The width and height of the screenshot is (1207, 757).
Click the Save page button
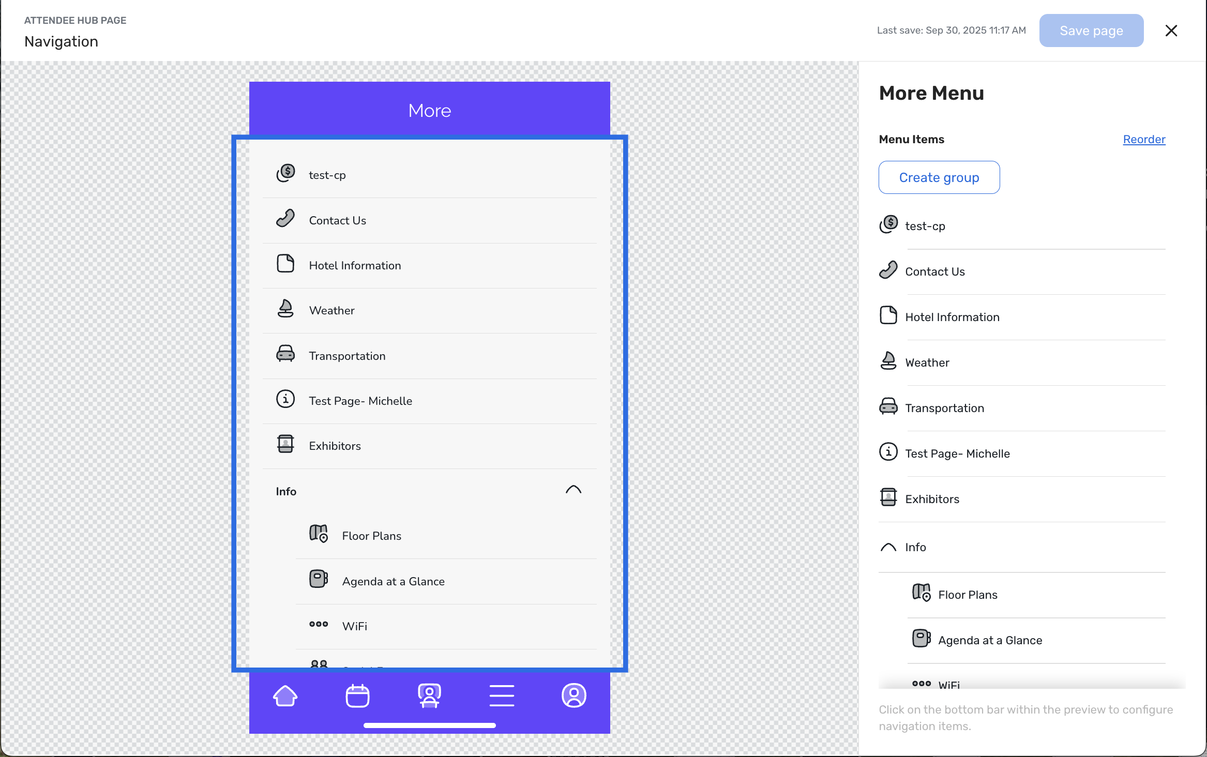point(1091,31)
